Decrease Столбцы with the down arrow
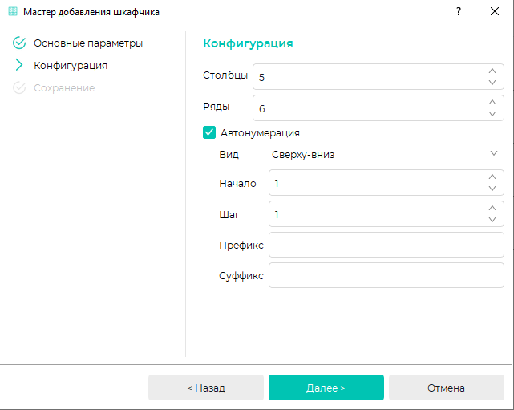The image size is (514, 410). click(x=492, y=83)
